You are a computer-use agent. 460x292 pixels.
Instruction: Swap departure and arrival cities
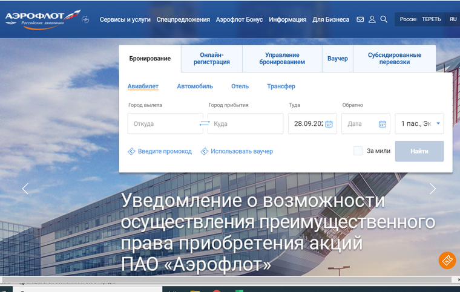205,123
